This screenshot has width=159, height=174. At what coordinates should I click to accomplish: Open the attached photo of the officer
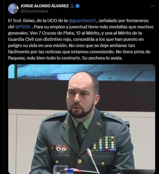(82, 119)
